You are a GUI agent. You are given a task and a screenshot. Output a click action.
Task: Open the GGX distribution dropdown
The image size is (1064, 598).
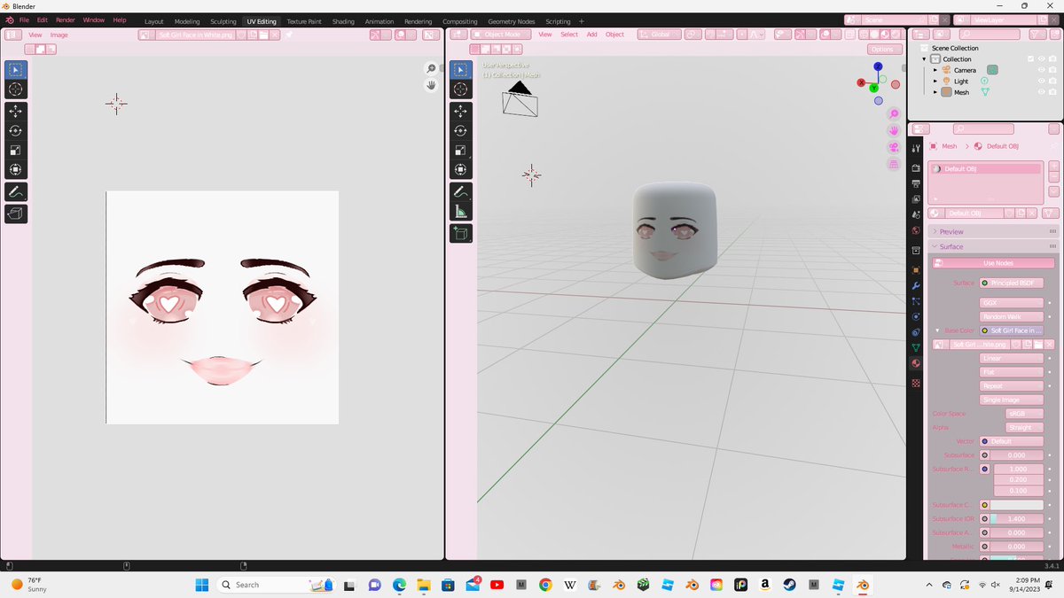pyautogui.click(x=1012, y=302)
